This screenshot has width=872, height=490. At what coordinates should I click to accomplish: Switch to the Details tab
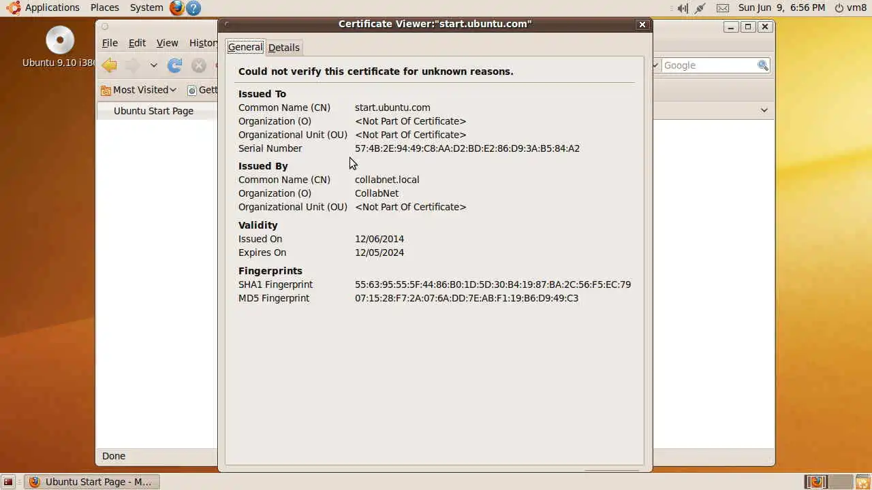pos(284,48)
